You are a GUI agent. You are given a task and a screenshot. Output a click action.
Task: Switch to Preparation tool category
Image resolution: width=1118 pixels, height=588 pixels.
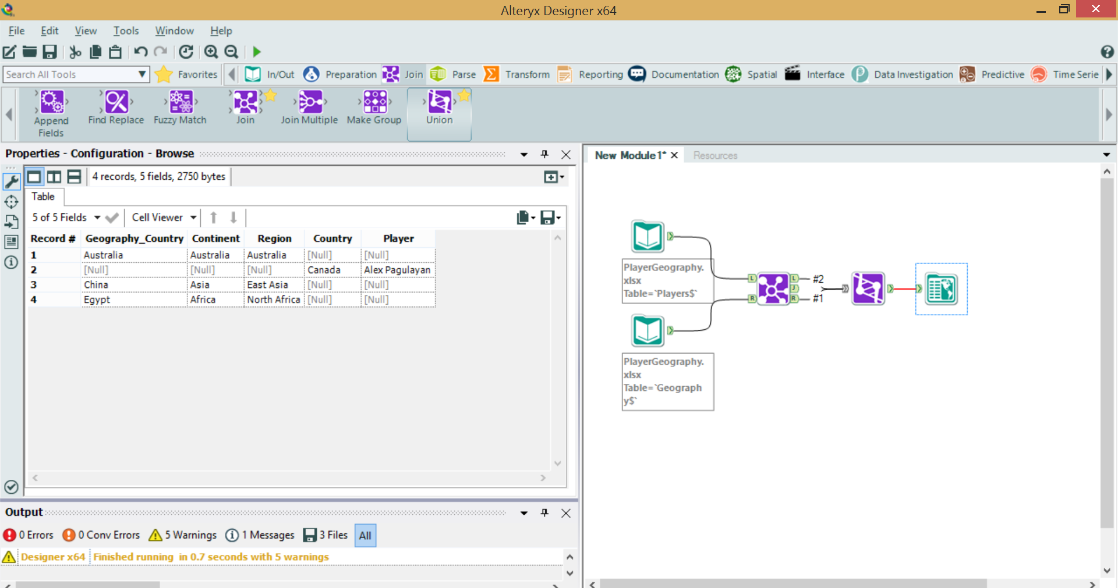point(341,74)
